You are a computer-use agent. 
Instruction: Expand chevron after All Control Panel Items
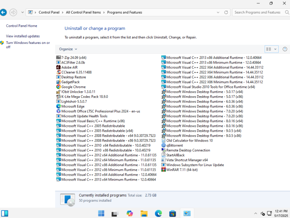click(104, 12)
